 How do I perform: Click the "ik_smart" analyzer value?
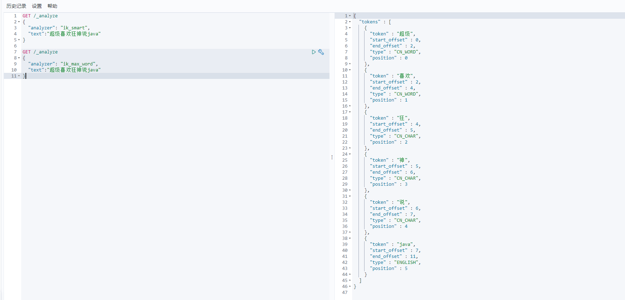point(74,28)
